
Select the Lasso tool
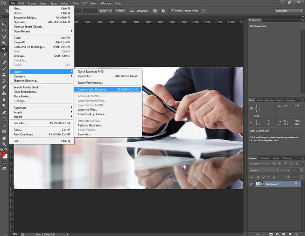[x=4, y=36]
